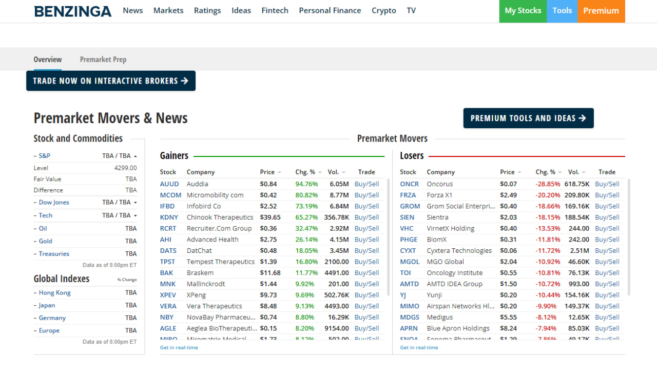Sort Losers by Vol. column
Viewport: 657px width, 377px height.
point(577,172)
